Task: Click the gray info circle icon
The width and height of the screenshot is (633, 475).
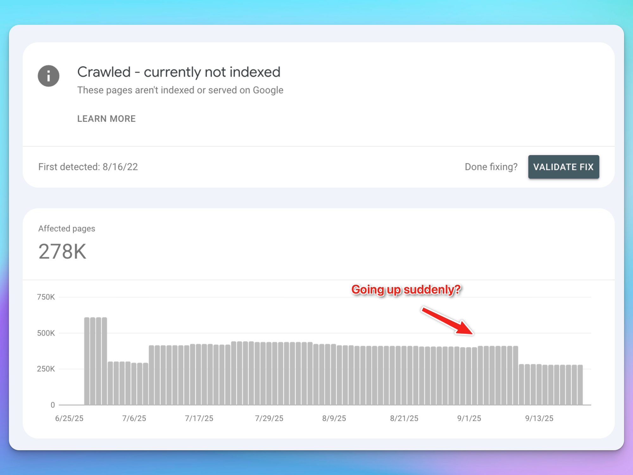Action: tap(48, 76)
